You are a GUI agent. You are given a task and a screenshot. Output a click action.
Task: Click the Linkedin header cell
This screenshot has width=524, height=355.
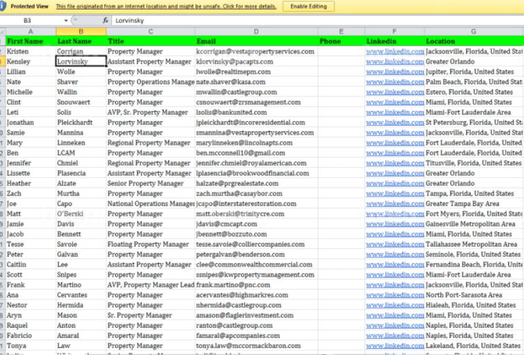tap(395, 41)
